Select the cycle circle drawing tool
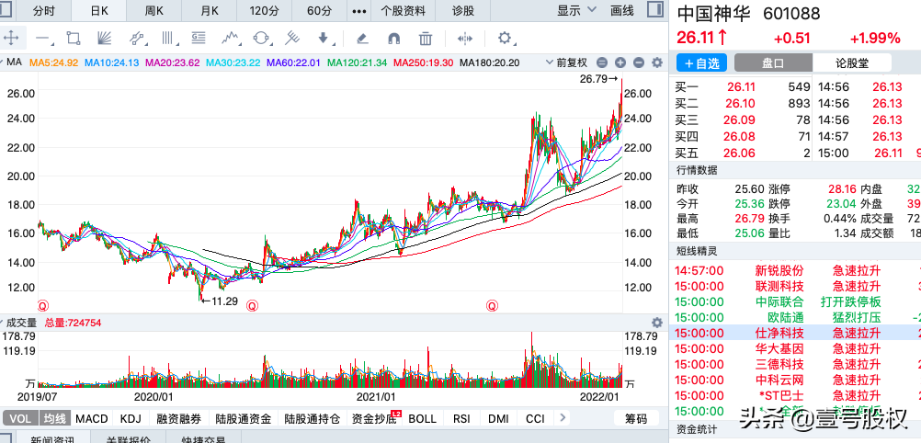Viewport: 921px width, 443px height. tap(261, 39)
